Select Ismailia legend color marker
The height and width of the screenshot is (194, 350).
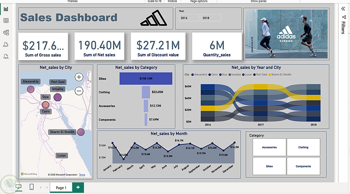click(230, 75)
